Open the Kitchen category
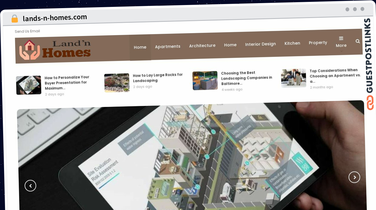Screen dimensions: 376x210 pyautogui.click(x=292, y=43)
